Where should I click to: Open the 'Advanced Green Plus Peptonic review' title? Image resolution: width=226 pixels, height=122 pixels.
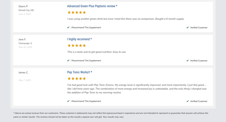coord(92,6)
